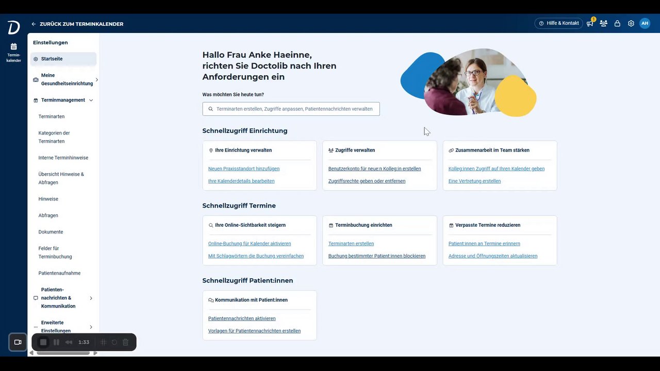The width and height of the screenshot is (660, 371).
Task: Open the team members icon in header
Action: pos(603,23)
